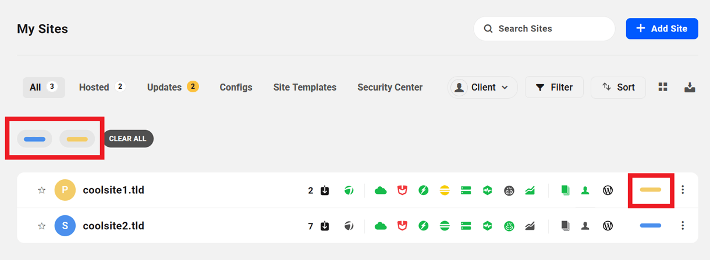Click the Hummingbird lightning icon for coolsite2.tld
The image size is (710, 260).
pos(424,226)
